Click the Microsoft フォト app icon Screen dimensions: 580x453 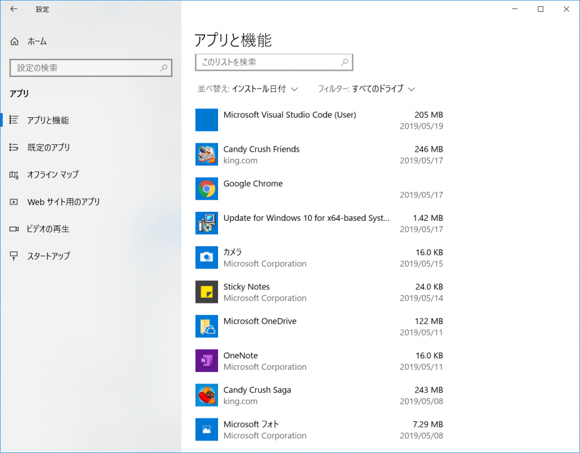pos(207,429)
